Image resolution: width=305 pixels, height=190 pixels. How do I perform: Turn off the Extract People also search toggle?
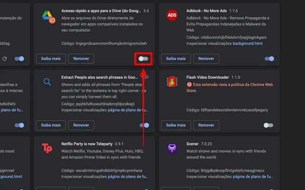(x=144, y=125)
